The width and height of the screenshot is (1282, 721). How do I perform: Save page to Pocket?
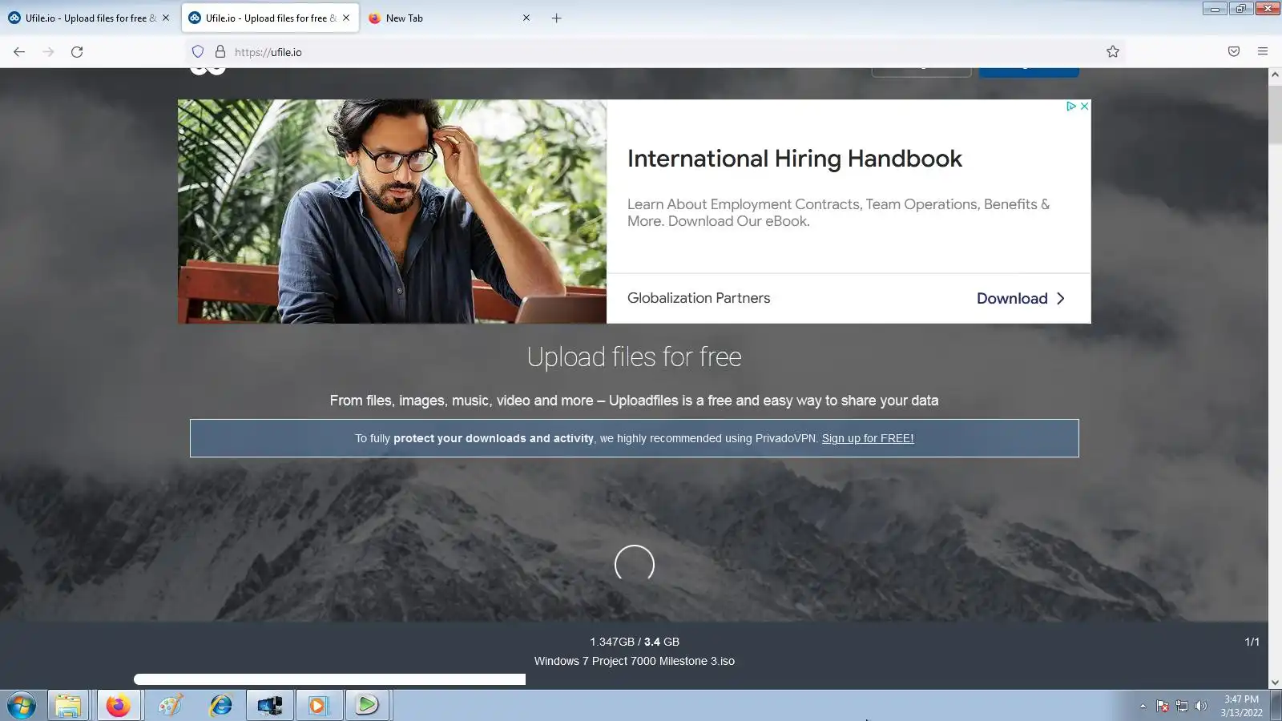coord(1234,52)
